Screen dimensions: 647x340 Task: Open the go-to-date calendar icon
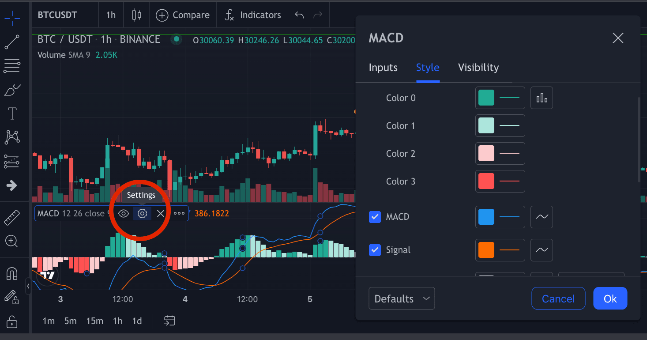(169, 321)
